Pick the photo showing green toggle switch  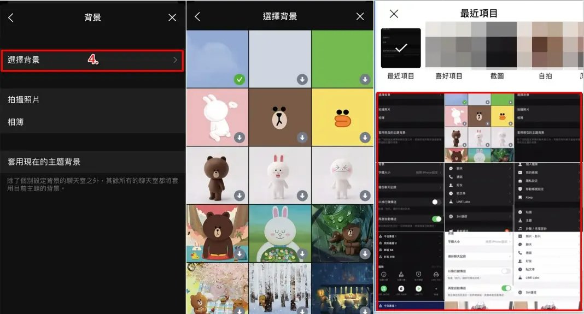(410, 197)
